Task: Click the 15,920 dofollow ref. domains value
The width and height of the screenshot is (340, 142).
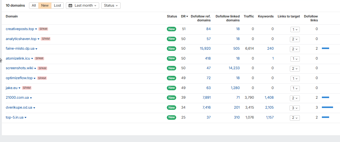Action: coord(205,49)
